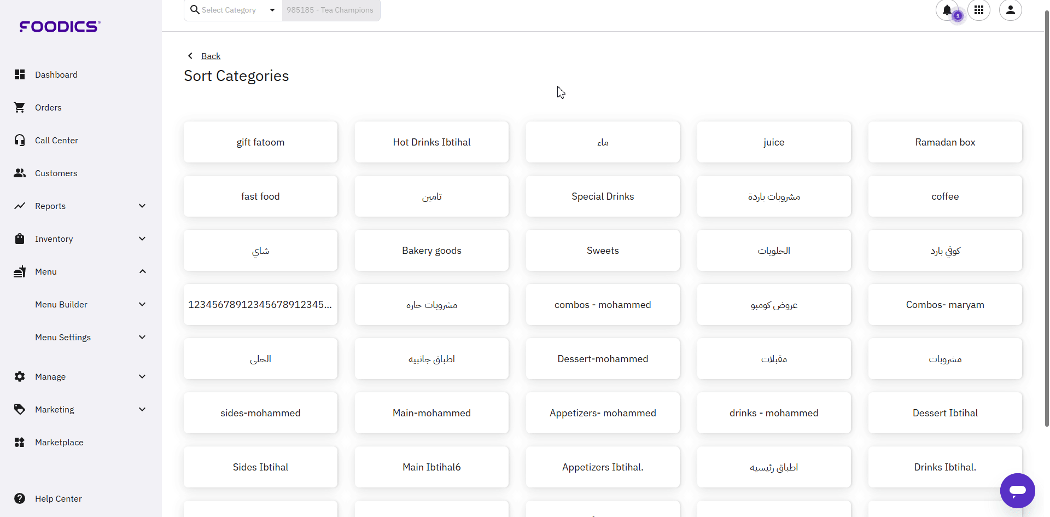Screen dimensions: 1050x517
Task: Click the Help Center question icon
Action: 20,498
